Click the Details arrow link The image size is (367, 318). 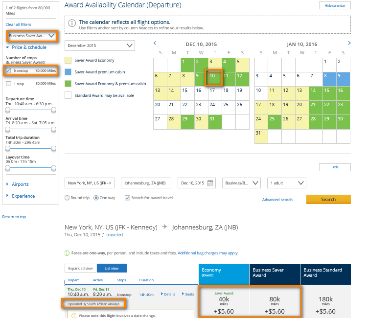point(168,294)
